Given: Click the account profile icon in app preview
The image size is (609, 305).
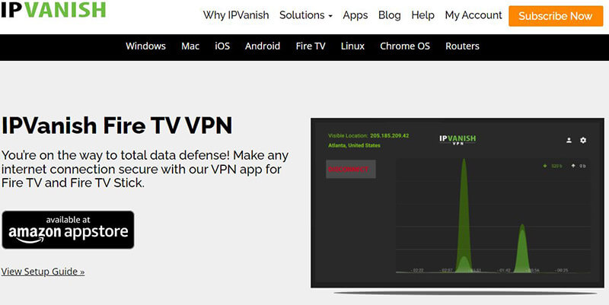Looking at the screenshot, I should coord(569,140).
